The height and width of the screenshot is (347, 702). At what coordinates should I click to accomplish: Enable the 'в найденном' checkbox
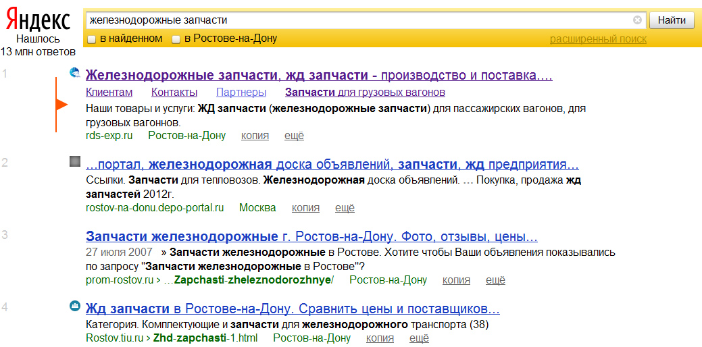coord(91,39)
